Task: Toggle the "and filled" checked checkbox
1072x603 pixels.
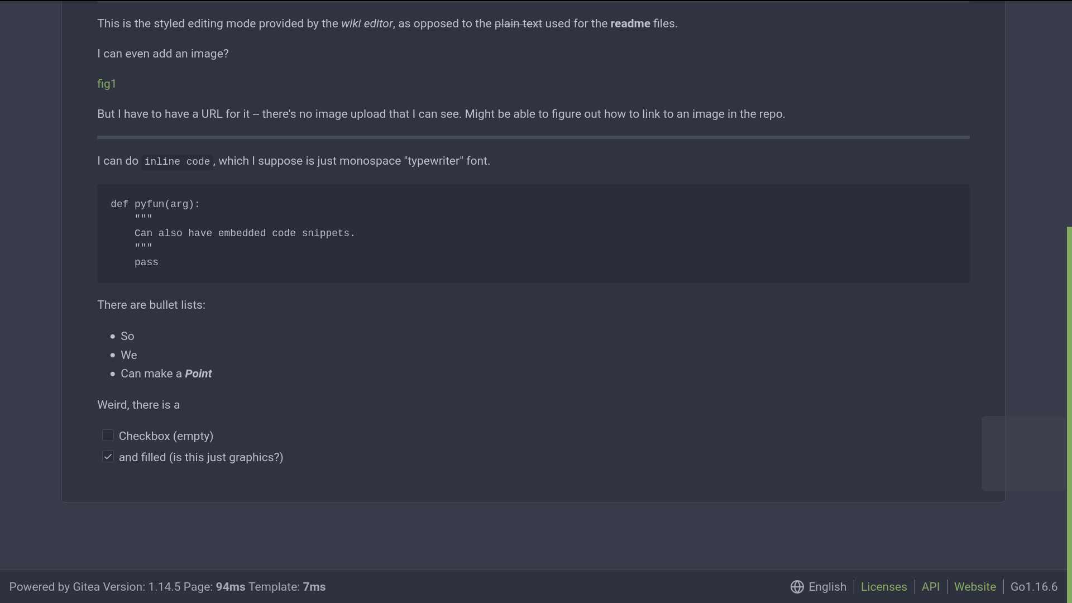Action: pyautogui.click(x=108, y=457)
